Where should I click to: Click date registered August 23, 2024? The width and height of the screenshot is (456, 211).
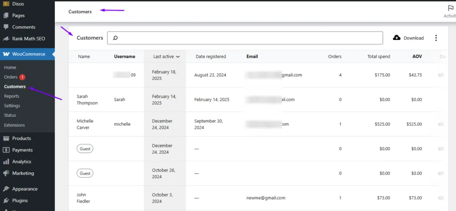(210, 75)
